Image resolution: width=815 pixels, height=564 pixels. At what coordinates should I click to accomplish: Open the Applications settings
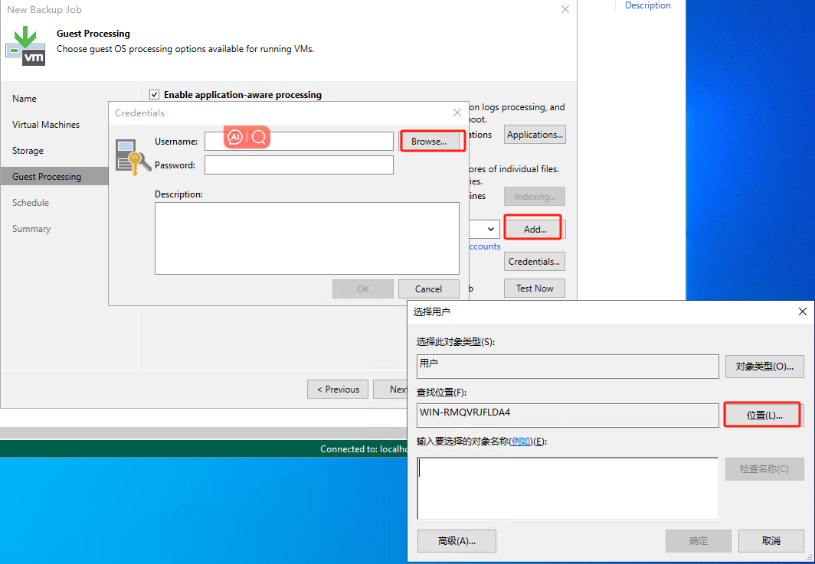pyautogui.click(x=534, y=134)
